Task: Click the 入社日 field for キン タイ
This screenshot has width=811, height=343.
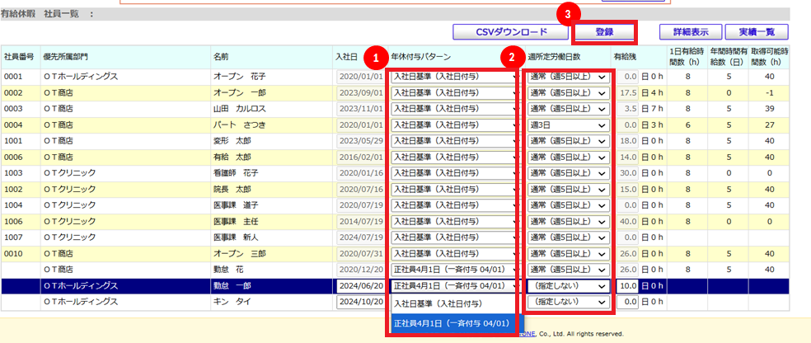Action: click(360, 302)
